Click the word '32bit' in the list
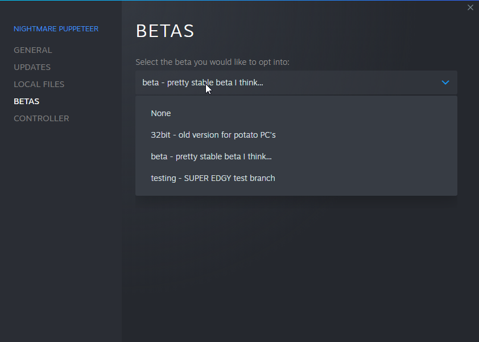This screenshot has width=479, height=342. pyautogui.click(x=160, y=135)
